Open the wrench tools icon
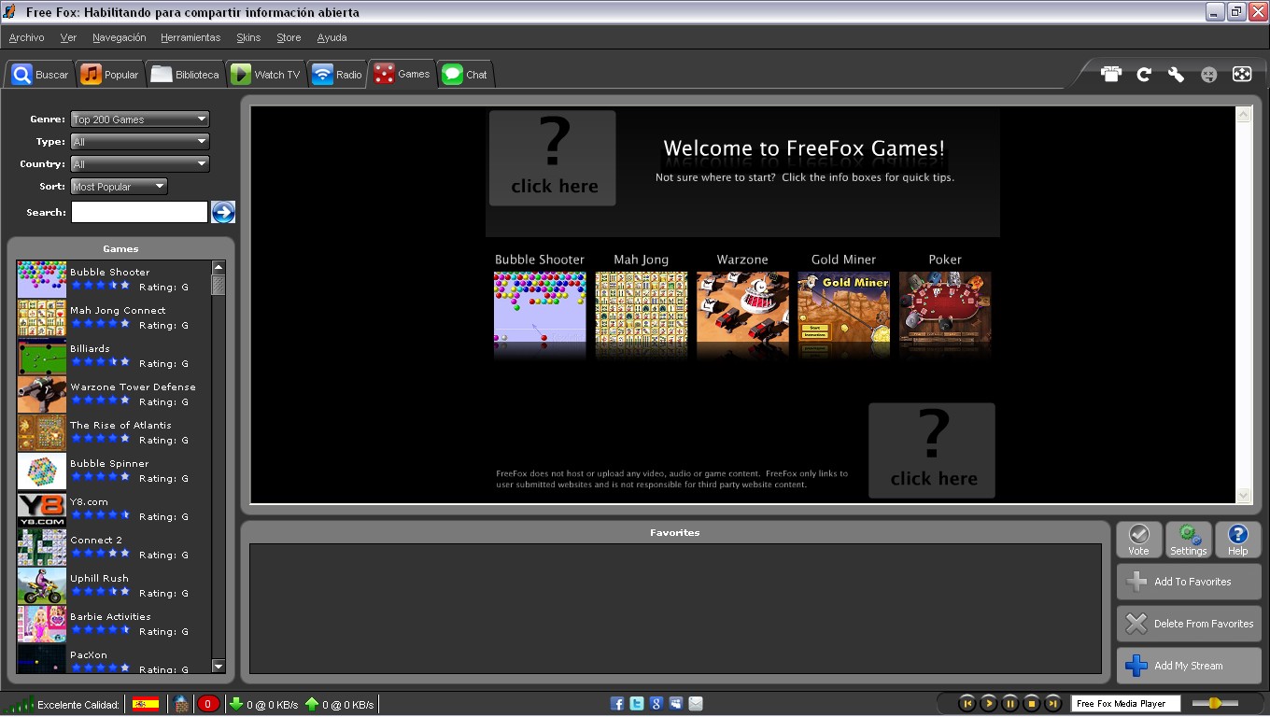1270x717 pixels. coord(1177,75)
